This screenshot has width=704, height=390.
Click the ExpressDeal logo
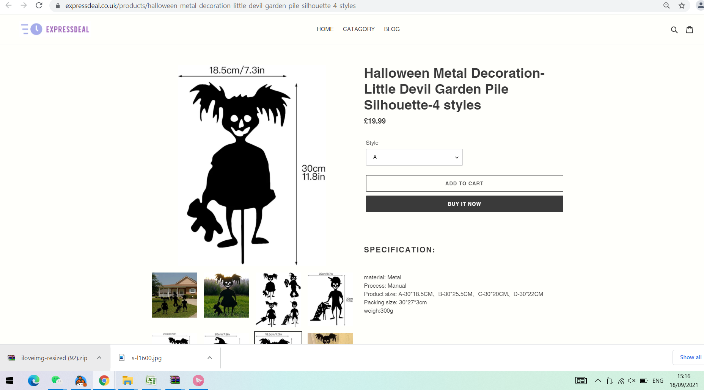[55, 29]
